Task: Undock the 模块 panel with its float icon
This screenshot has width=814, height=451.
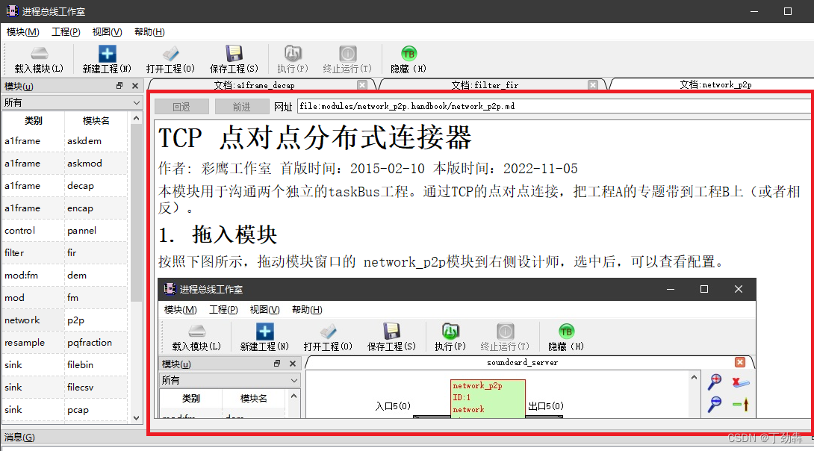Action: [x=119, y=85]
